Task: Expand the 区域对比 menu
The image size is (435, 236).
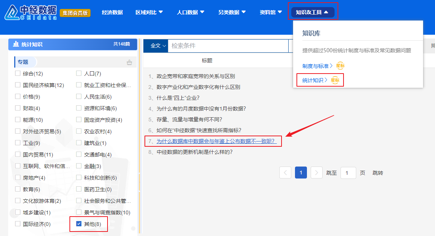Action: point(149,12)
